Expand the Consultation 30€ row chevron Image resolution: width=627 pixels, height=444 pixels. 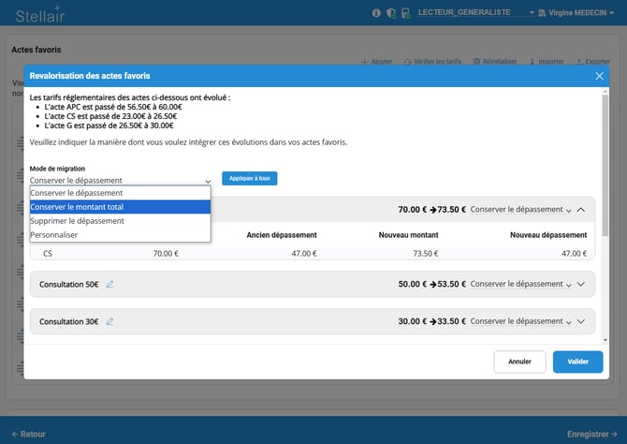tap(581, 321)
